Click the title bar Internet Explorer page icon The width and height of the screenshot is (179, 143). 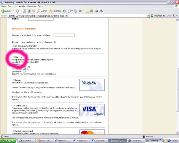tap(2, 2)
